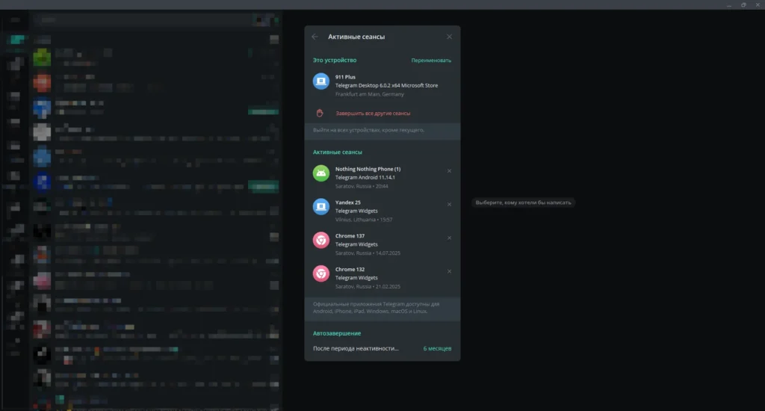Open the chat with the orange avatar
The height and width of the screenshot is (411, 765).
(42, 82)
